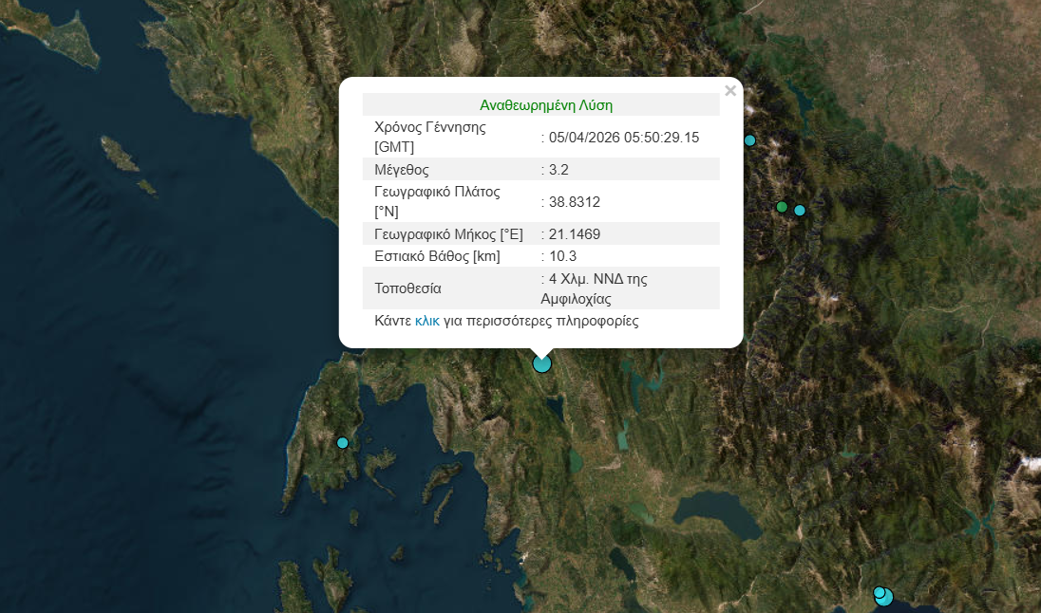Select the green earthquake marker in the mountains
This screenshot has height=613, width=1041.
pos(782,207)
